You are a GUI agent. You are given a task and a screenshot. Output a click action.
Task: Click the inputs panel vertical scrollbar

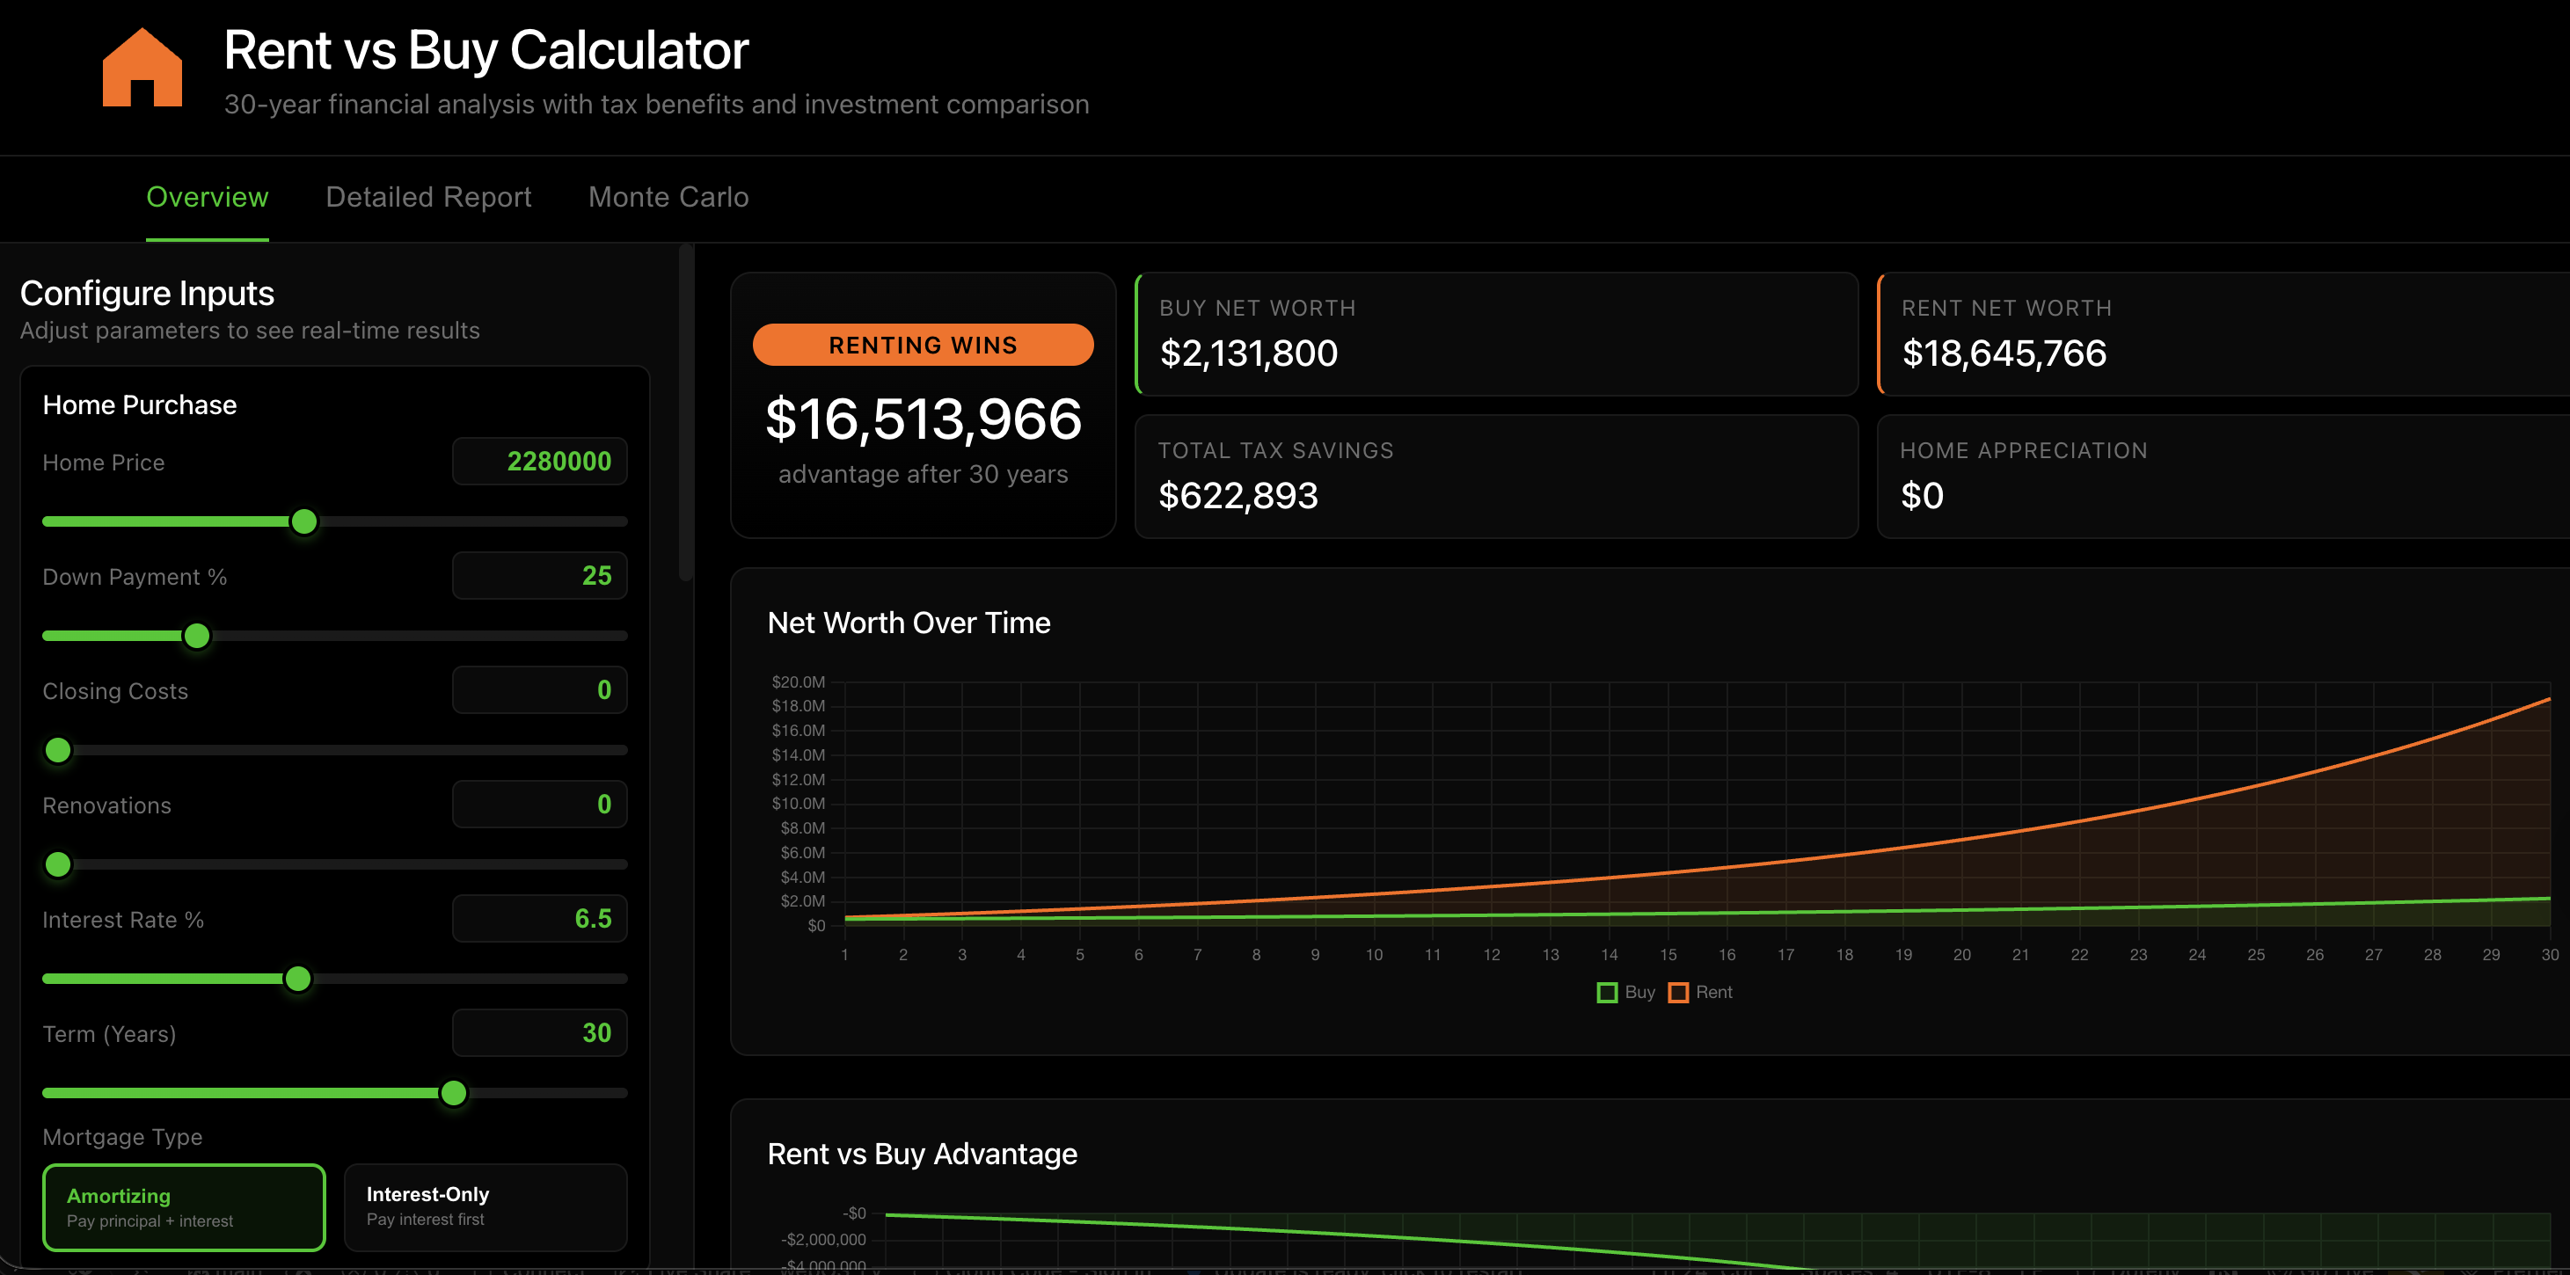coord(685,414)
